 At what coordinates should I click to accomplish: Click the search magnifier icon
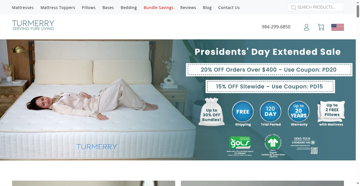293,7
